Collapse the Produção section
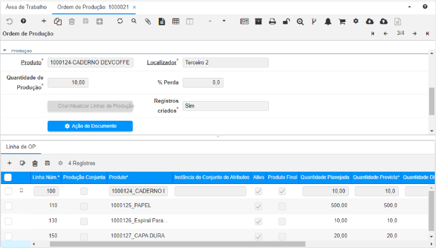This screenshot has width=436, height=249. coord(6,50)
